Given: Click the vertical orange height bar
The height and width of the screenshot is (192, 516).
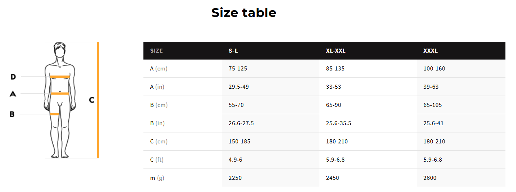Looking at the screenshot, I should pyautogui.click(x=98, y=100).
